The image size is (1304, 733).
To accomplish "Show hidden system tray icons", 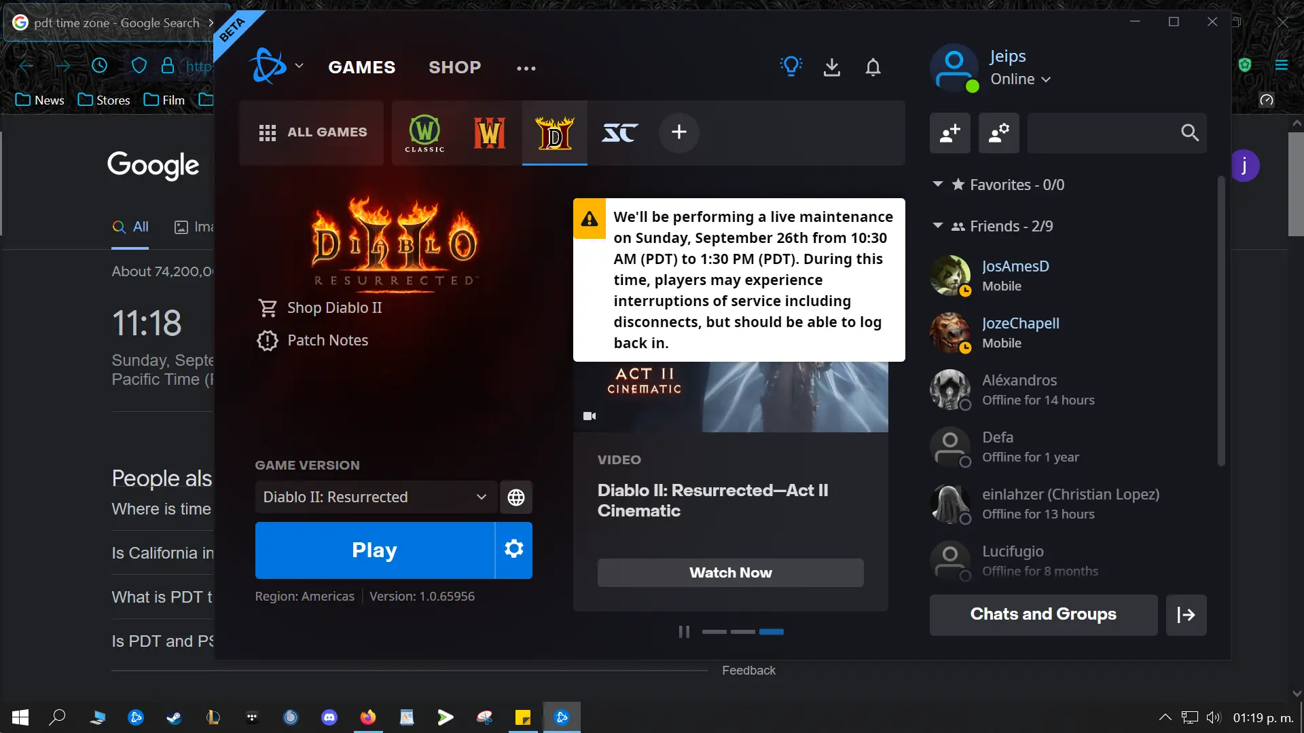I will click(1165, 717).
